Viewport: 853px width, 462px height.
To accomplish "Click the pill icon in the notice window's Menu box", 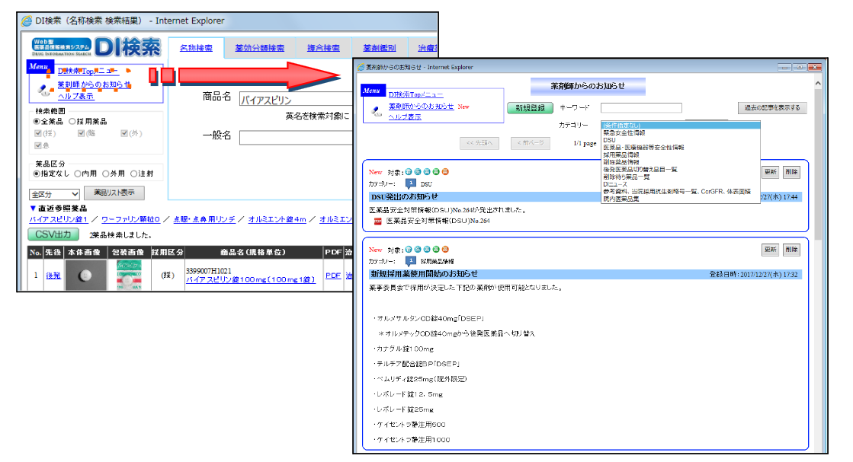I will 377,110.
